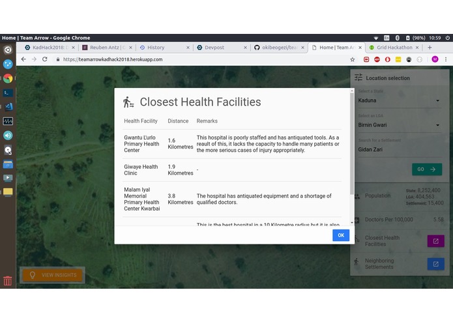Click the browser forward arrow
The image size is (453, 322).
click(34, 59)
